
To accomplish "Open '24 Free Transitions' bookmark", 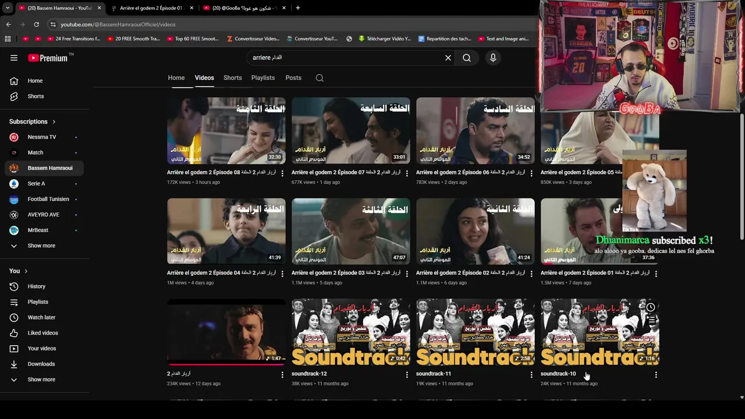I will (73, 39).
